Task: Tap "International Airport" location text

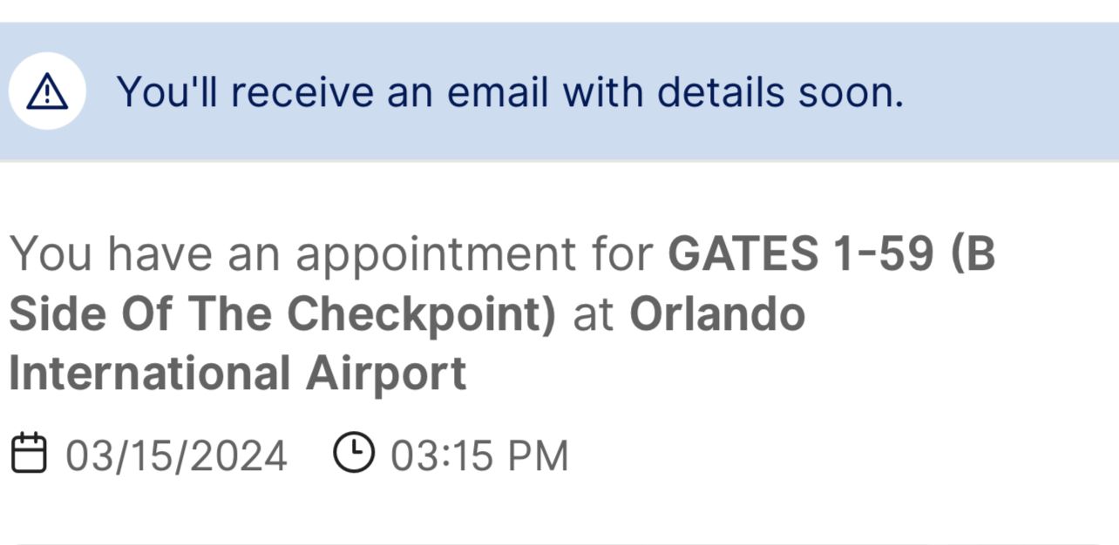Action: point(237,373)
